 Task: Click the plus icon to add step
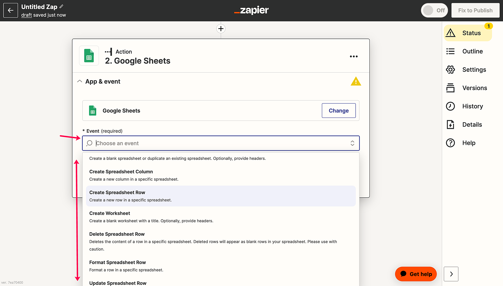(x=221, y=29)
